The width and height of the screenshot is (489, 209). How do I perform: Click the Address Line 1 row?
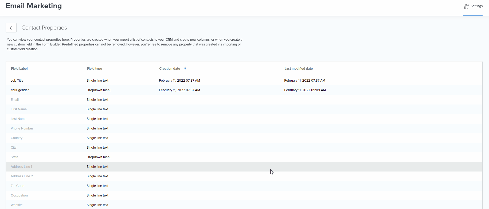pyautogui.click(x=21, y=167)
